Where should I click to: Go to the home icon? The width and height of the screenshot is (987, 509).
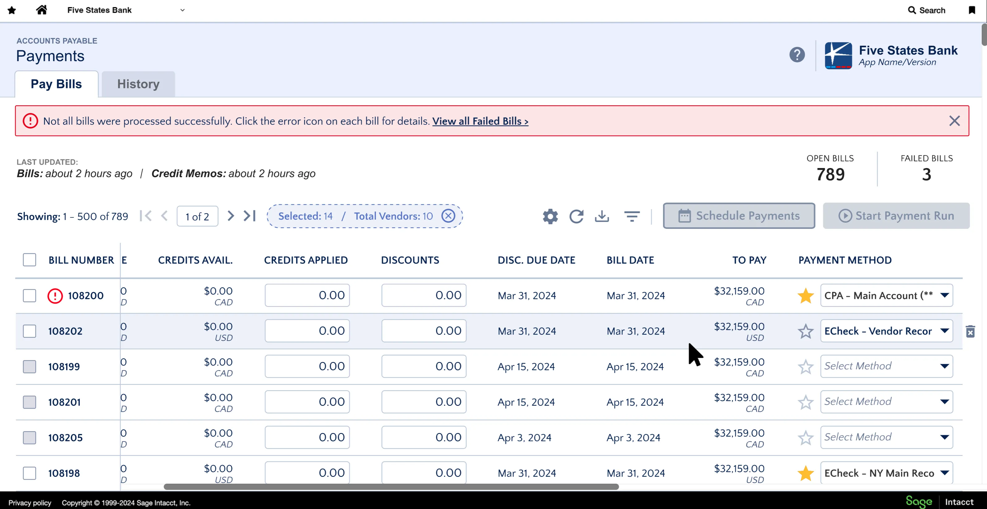click(x=41, y=10)
